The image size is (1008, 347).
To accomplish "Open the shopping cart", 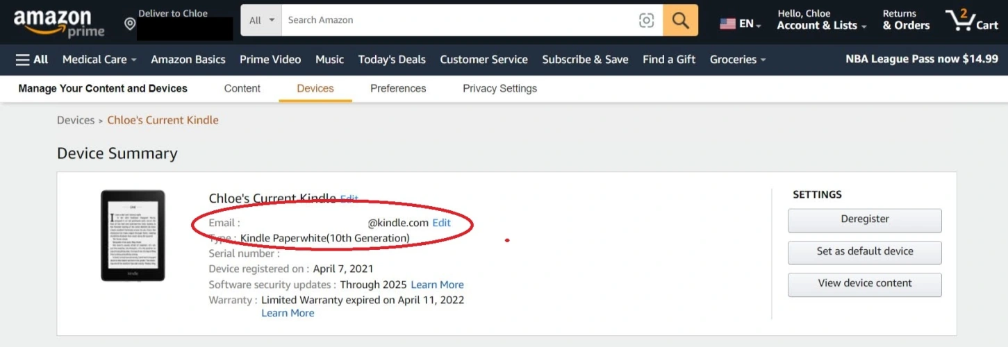I will [971, 20].
